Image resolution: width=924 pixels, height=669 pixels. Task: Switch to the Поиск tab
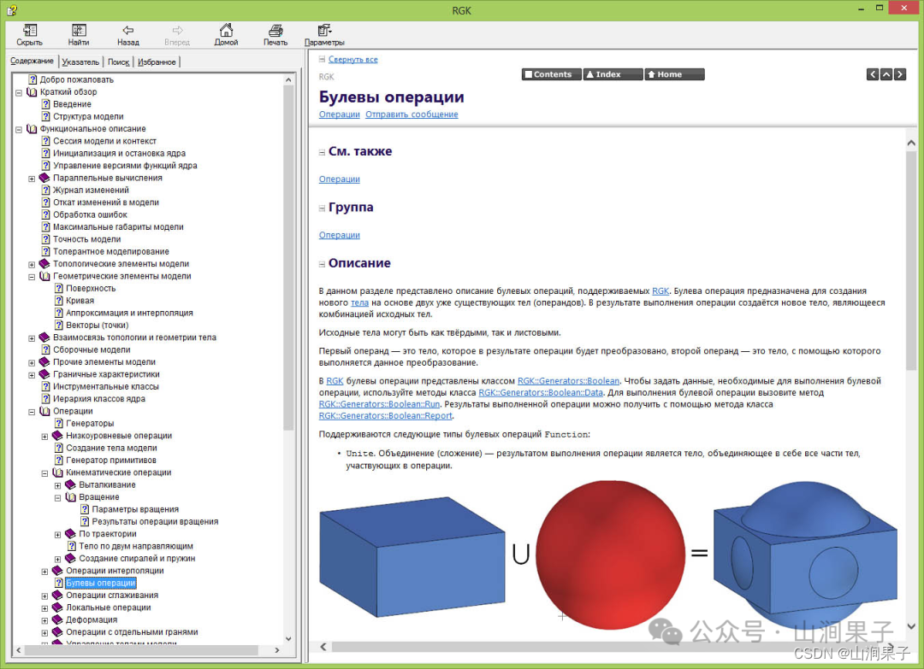[118, 62]
